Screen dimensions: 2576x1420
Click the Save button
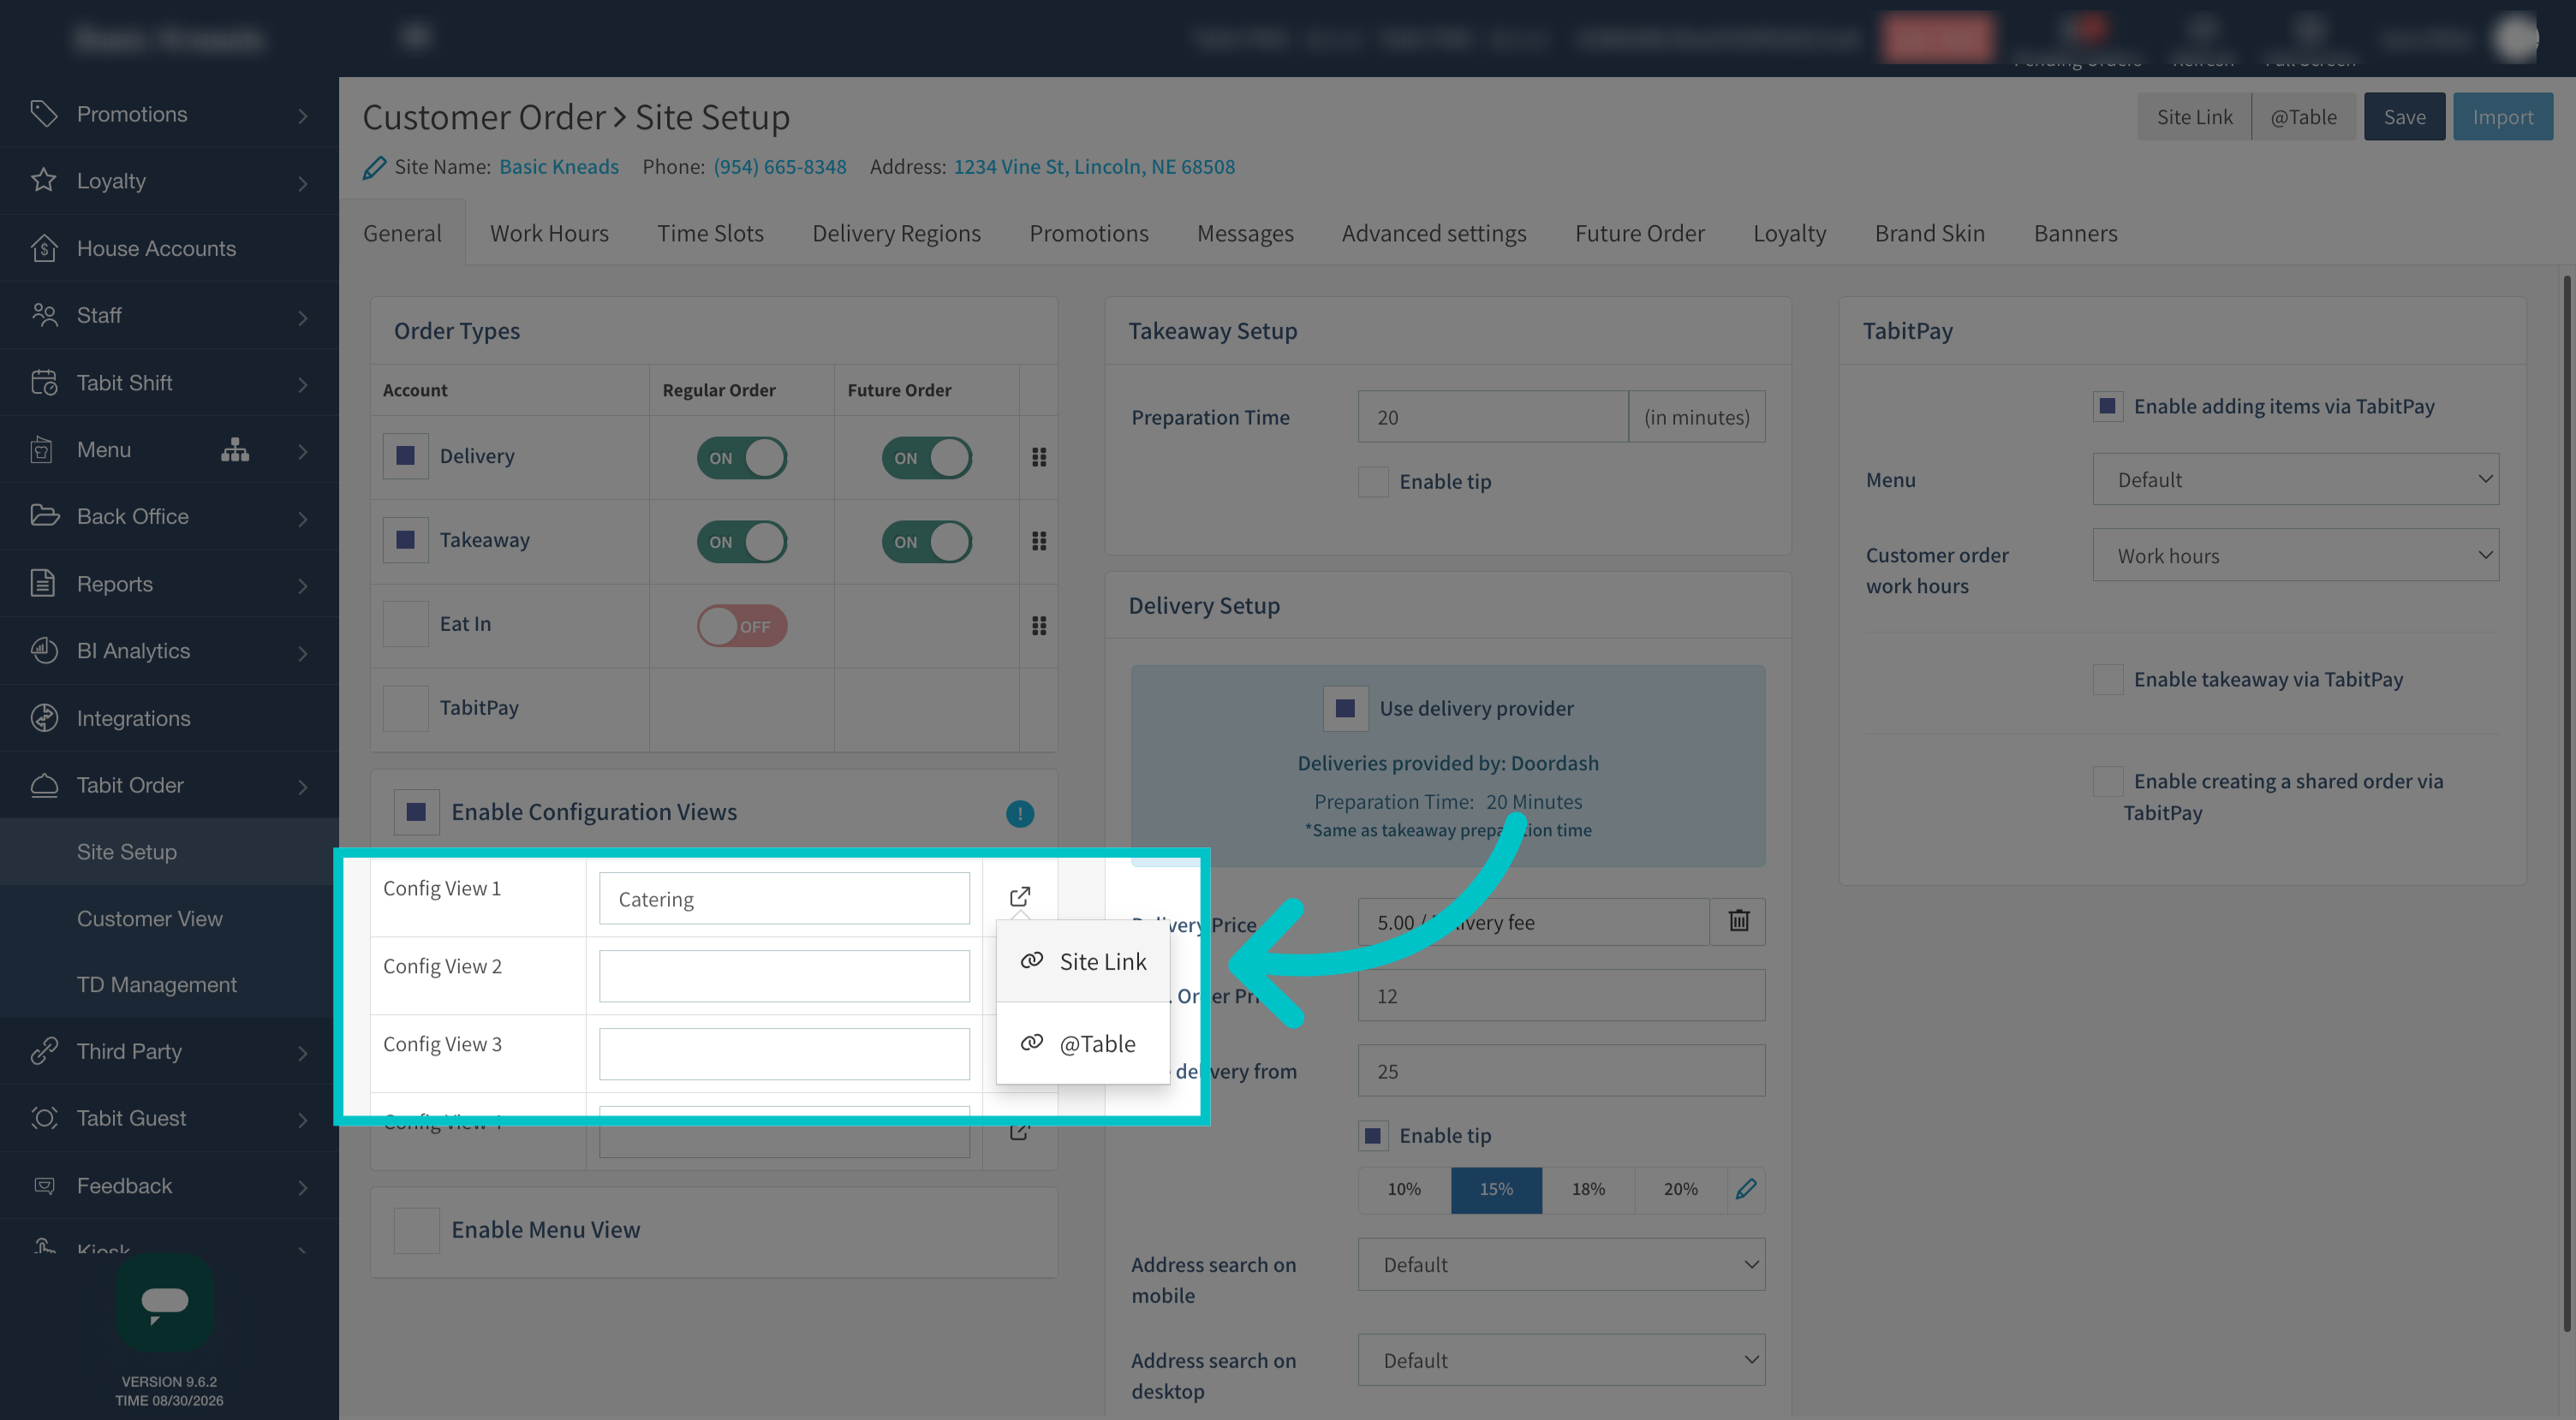click(2404, 117)
